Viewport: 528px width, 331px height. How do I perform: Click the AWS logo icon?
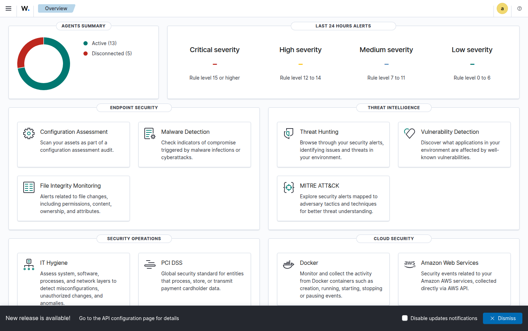tap(410, 264)
